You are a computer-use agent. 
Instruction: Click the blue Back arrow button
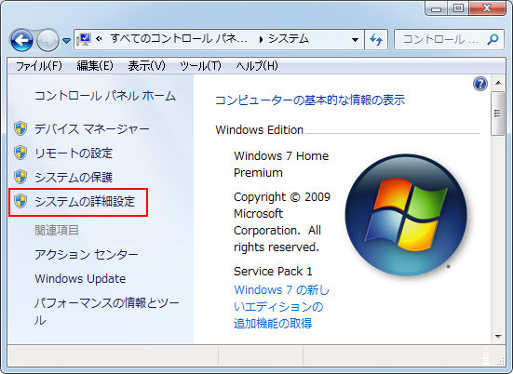coord(21,40)
